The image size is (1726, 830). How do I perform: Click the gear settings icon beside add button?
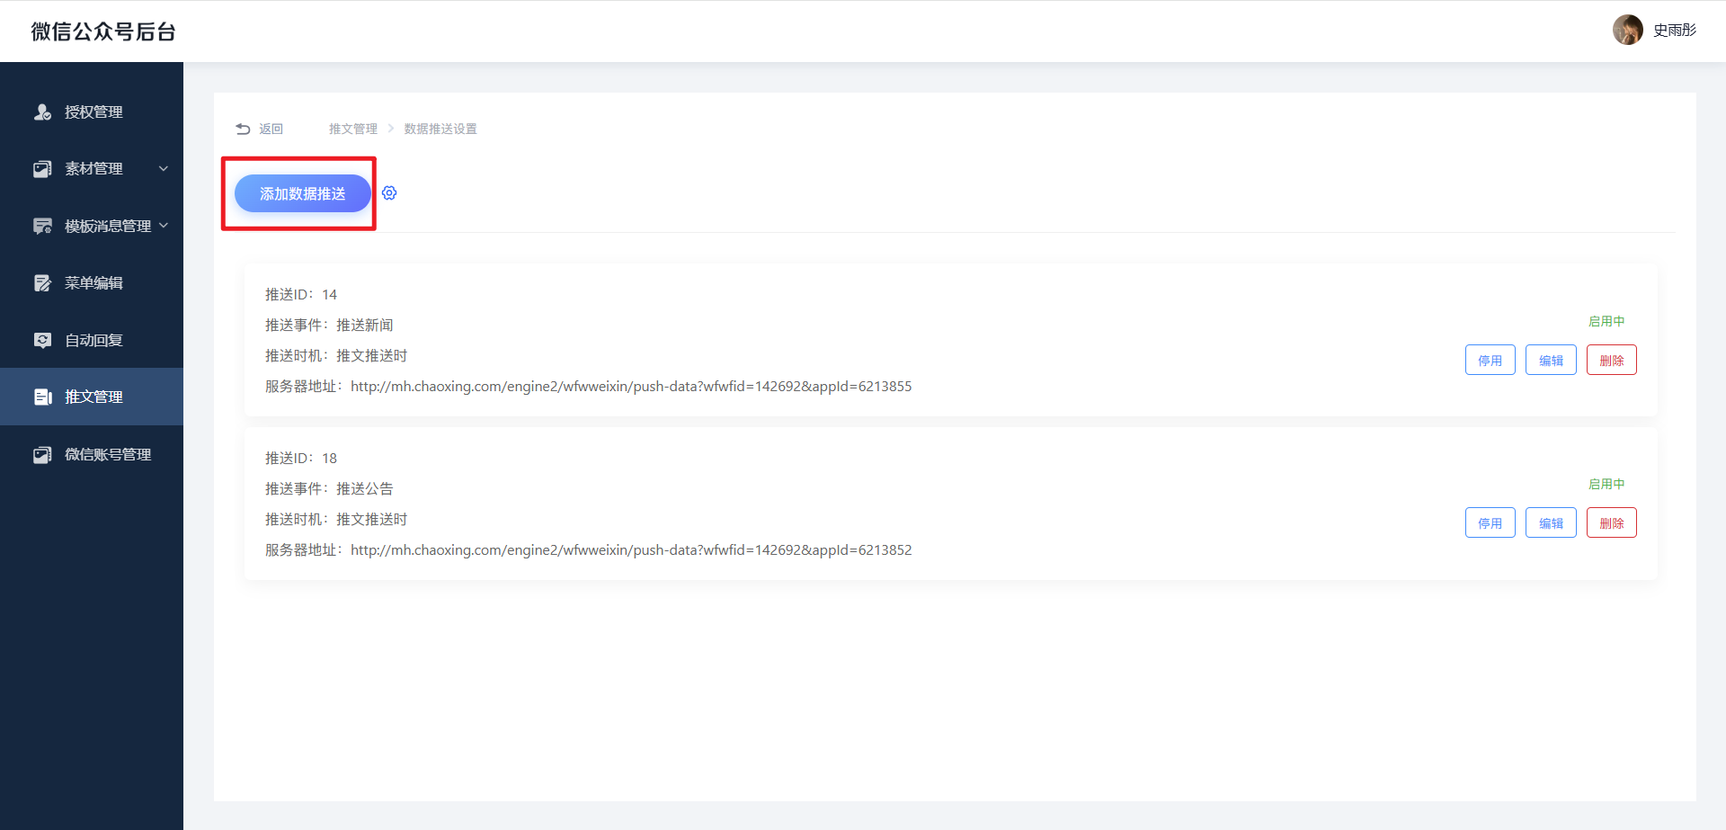point(389,193)
